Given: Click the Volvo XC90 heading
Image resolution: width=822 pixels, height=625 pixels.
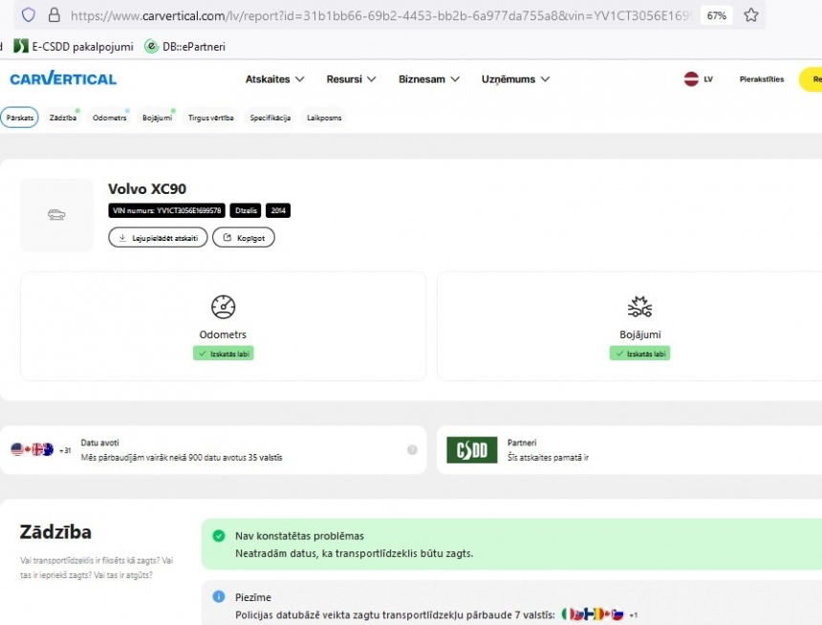Looking at the screenshot, I should (147, 189).
